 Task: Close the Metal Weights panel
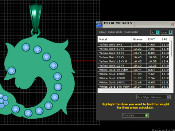pos(172,24)
